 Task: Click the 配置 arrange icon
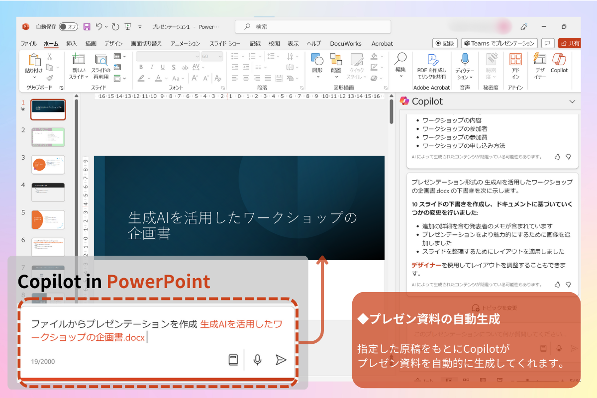(336, 60)
